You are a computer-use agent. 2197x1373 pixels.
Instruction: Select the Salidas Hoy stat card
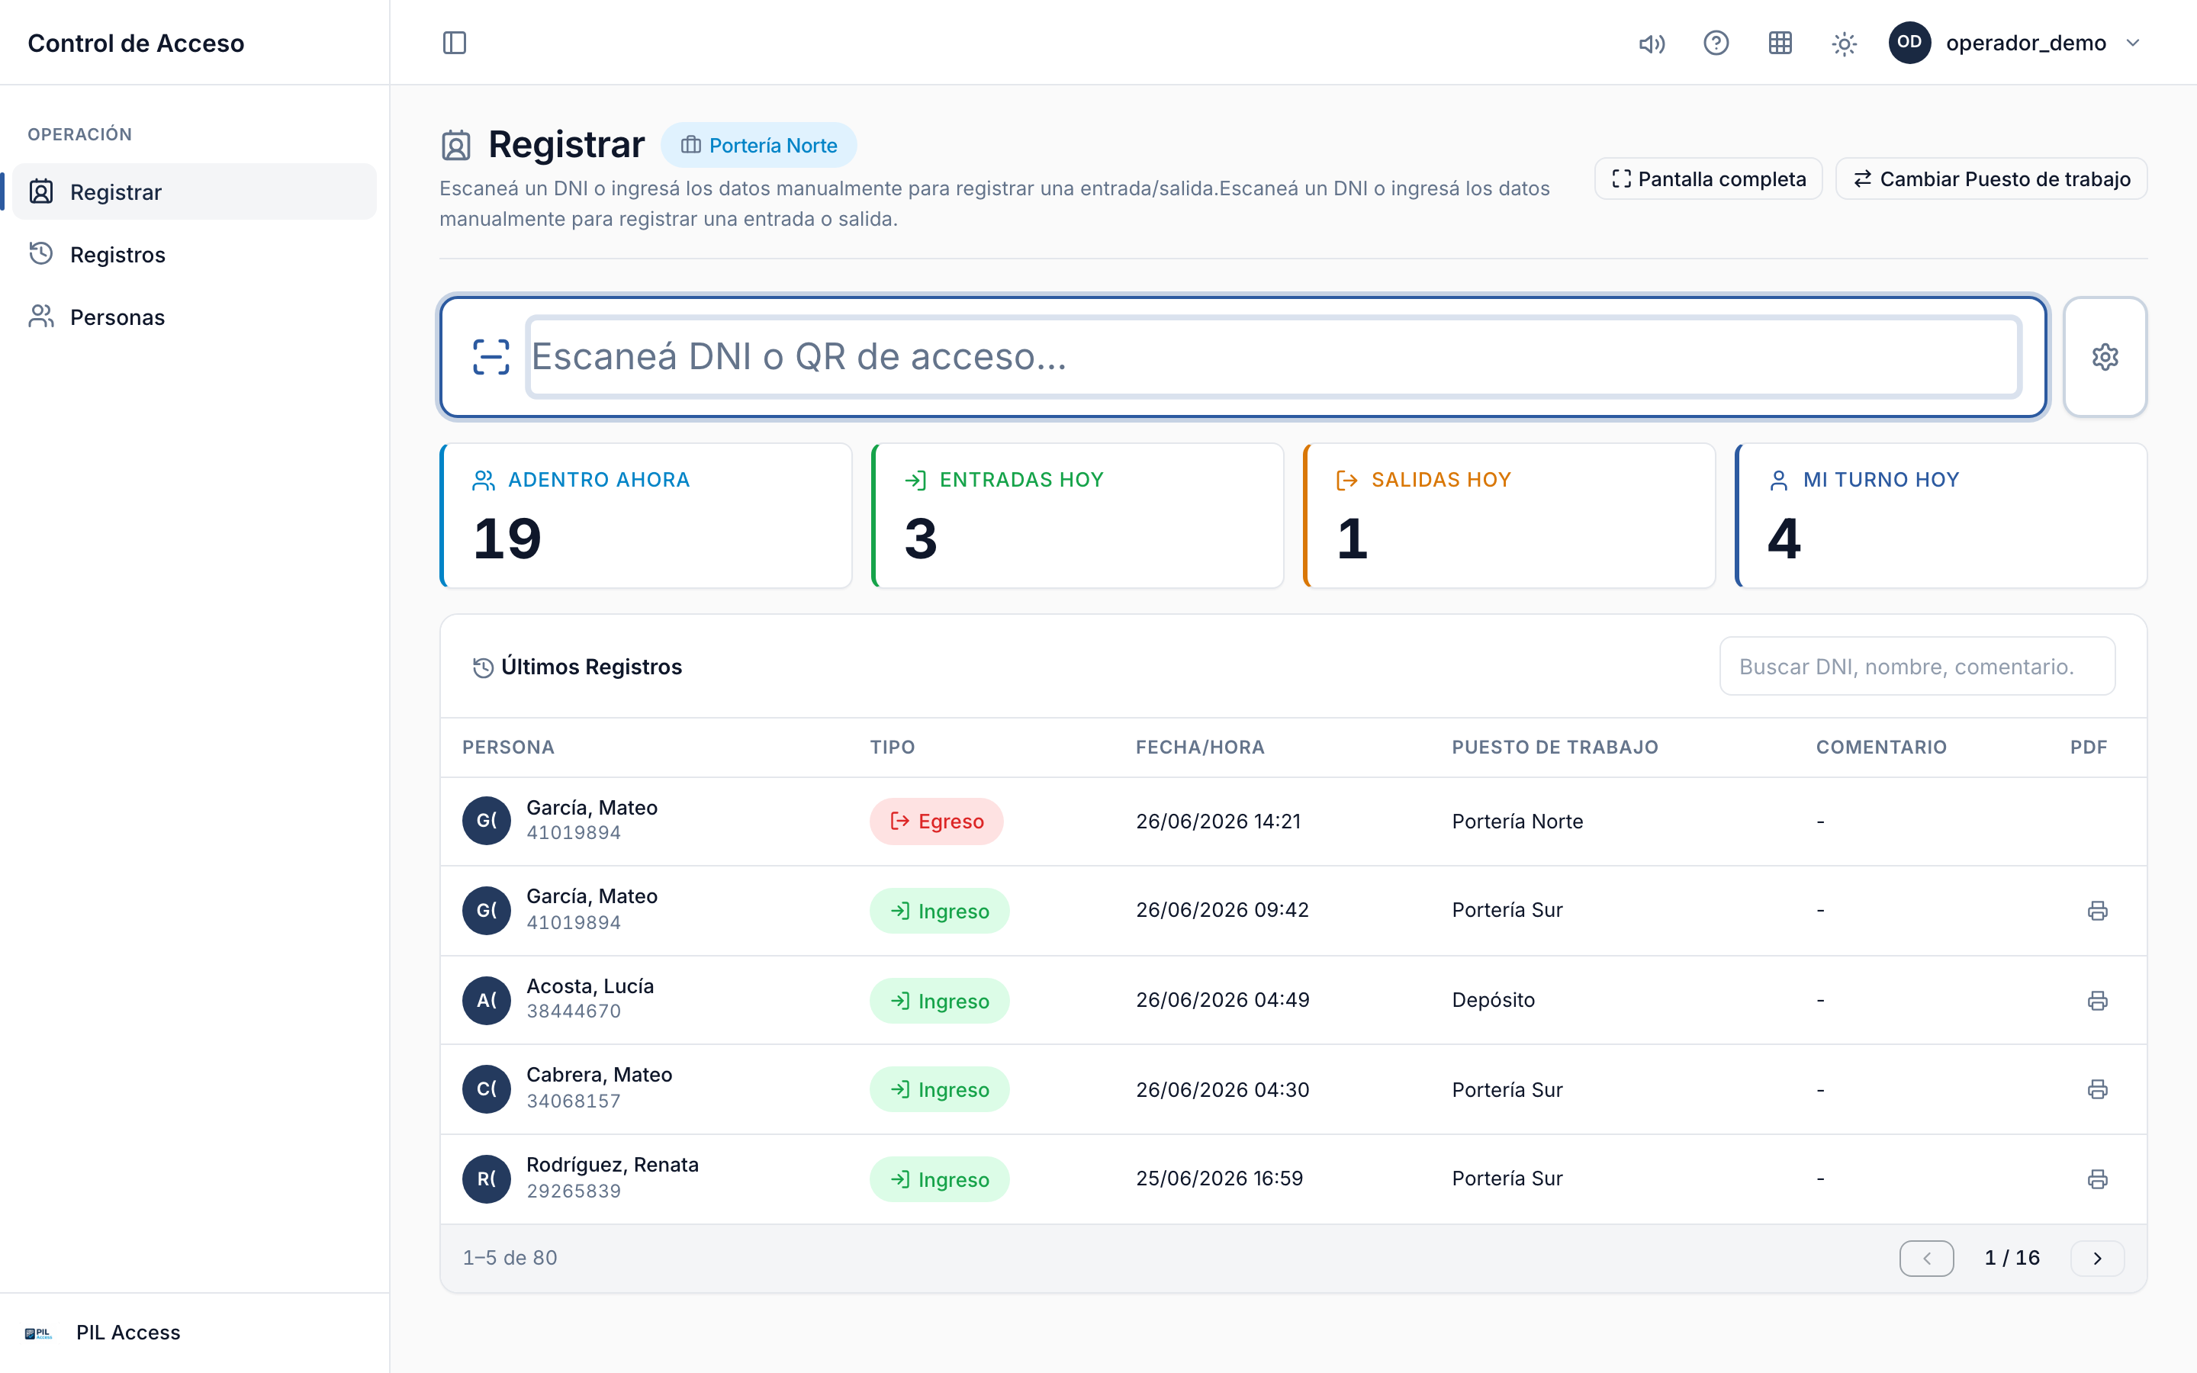(x=1509, y=516)
